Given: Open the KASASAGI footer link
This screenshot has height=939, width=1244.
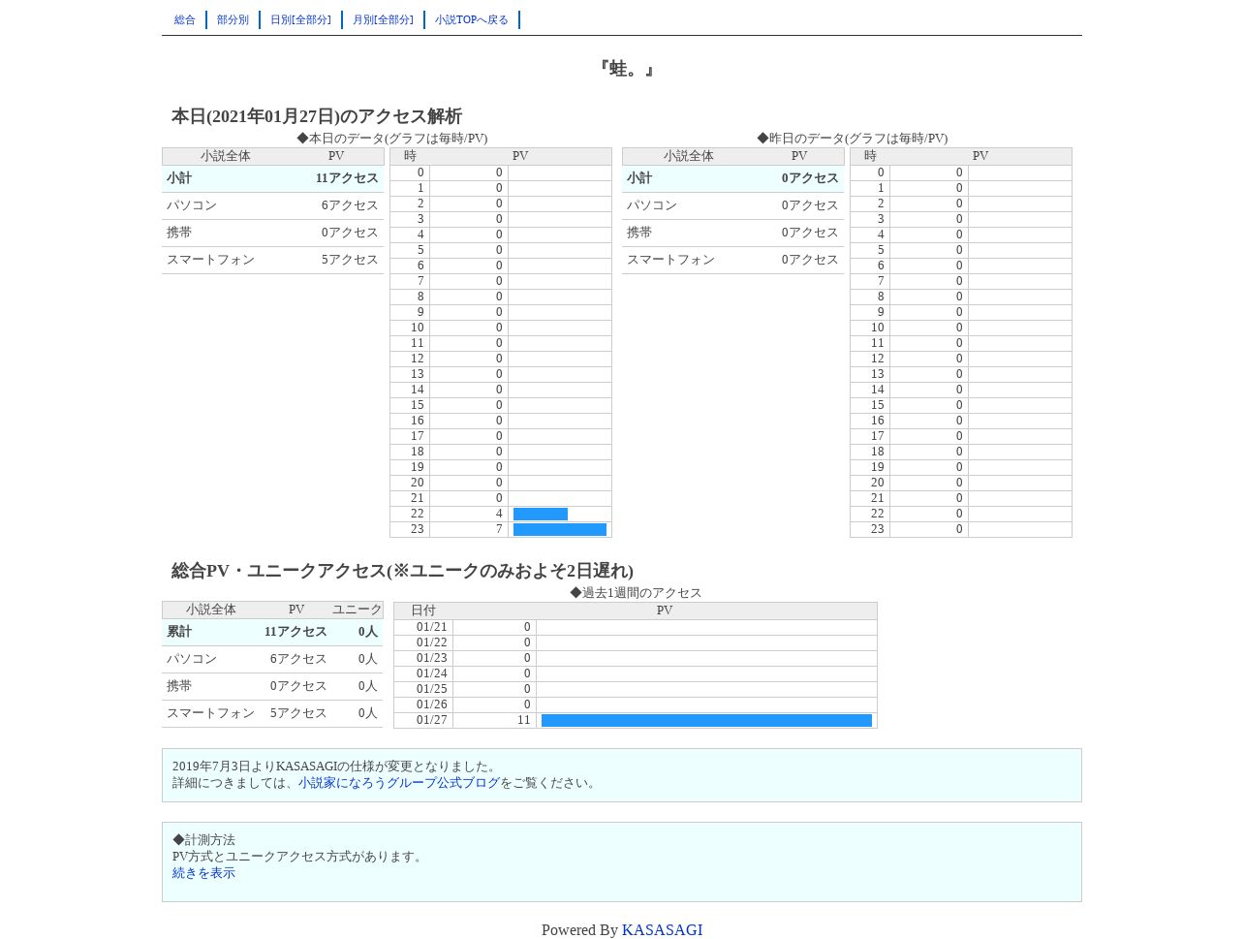Looking at the screenshot, I should click(662, 930).
